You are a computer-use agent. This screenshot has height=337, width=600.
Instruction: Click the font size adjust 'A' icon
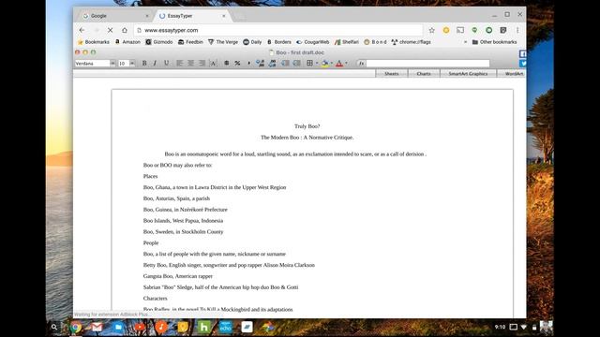coord(213,63)
